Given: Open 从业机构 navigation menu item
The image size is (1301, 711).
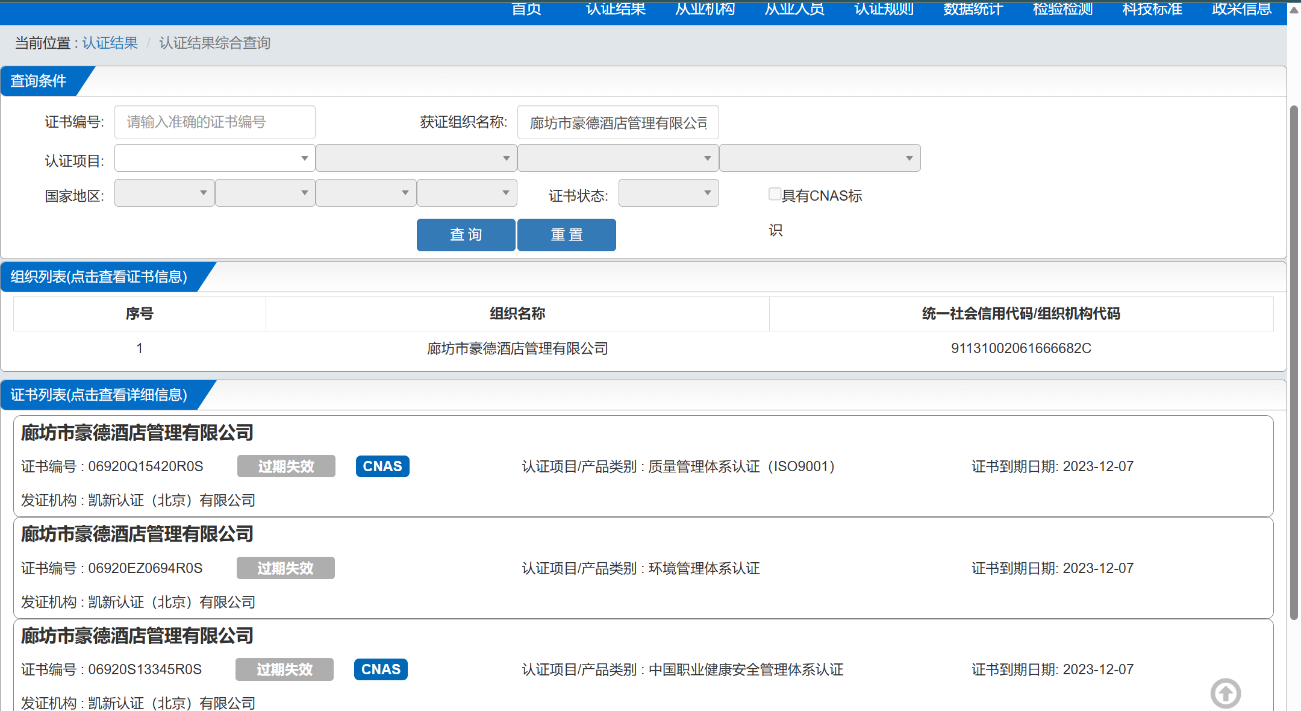Looking at the screenshot, I should pyautogui.click(x=705, y=9).
